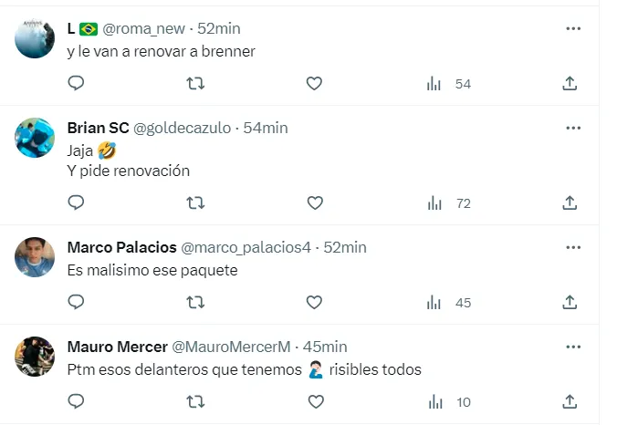Open @marco_palacios4 handle link
The height and width of the screenshot is (425, 617).
click(x=246, y=247)
